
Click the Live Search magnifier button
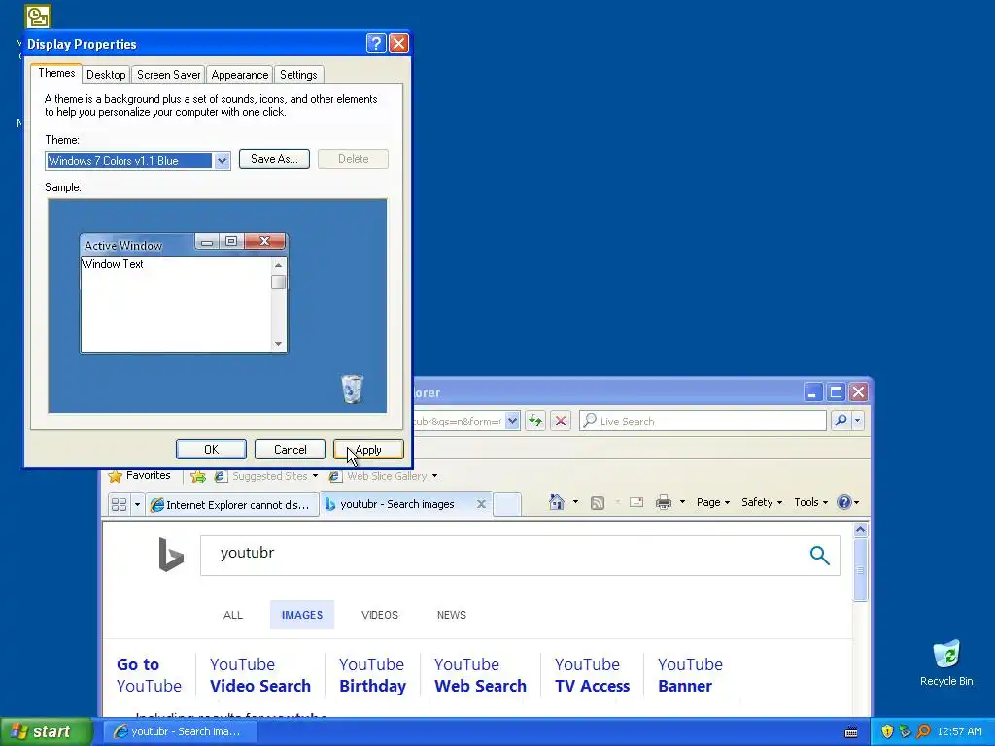[x=841, y=420]
